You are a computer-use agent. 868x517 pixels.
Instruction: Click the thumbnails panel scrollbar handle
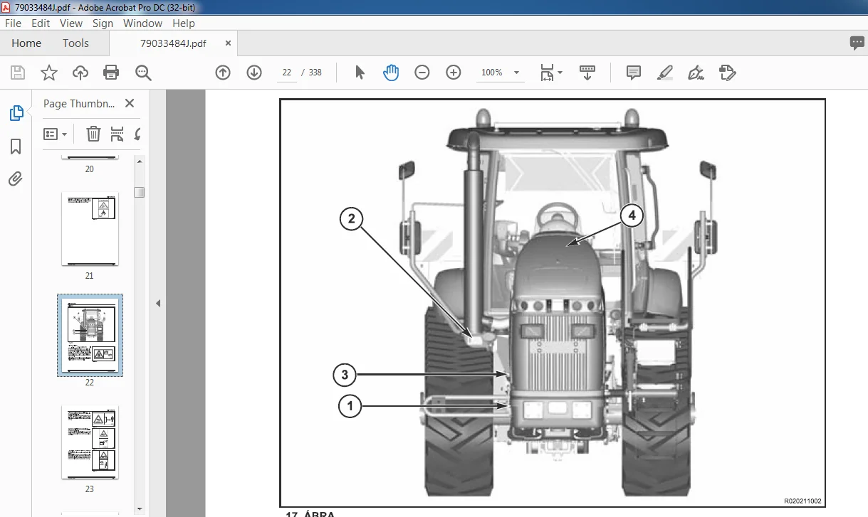coord(140,192)
